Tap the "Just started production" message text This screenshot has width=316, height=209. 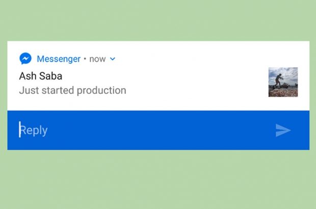point(72,91)
